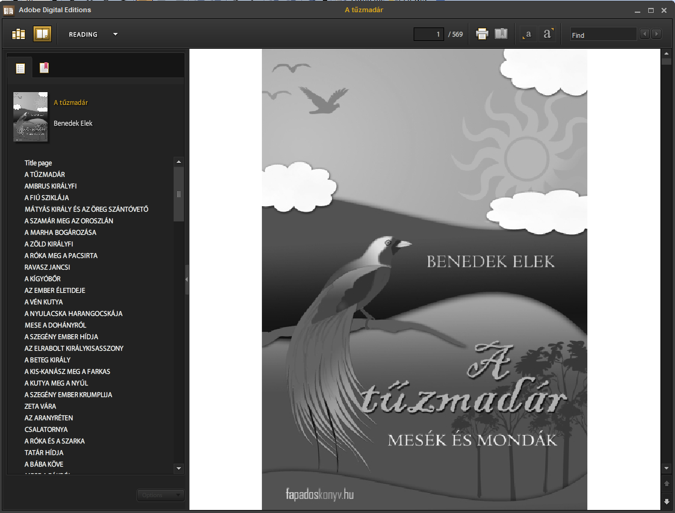Select 'Title page' in contents list
This screenshot has width=675, height=513.
[38, 163]
